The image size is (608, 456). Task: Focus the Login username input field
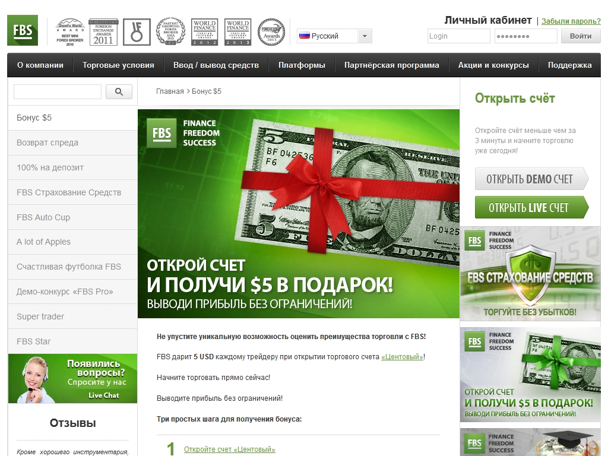[x=458, y=36]
